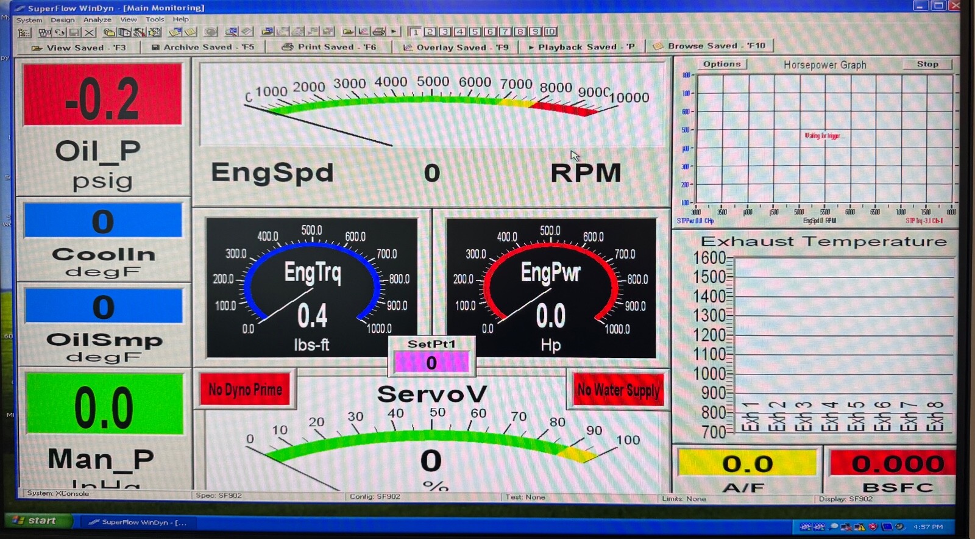975x539 pixels.
Task: Open the Options button on Horsepower Graph
Action: tap(721, 64)
